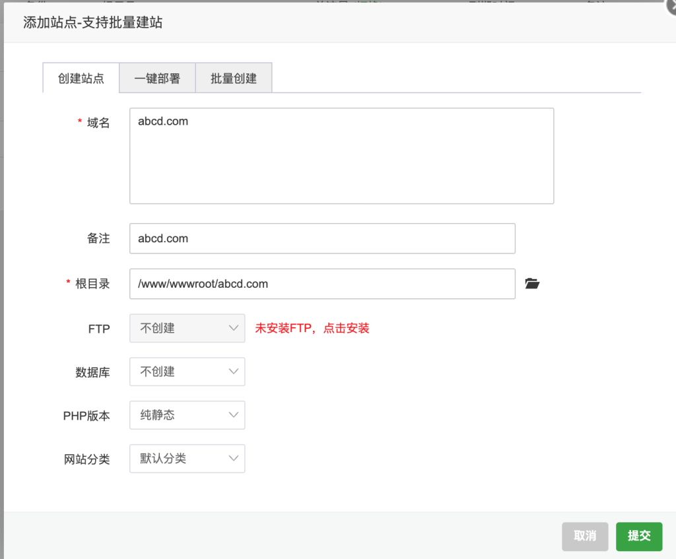Click the dialog title 添加站点-支持批量建站
Viewport: 676px width, 559px height.
click(x=91, y=22)
